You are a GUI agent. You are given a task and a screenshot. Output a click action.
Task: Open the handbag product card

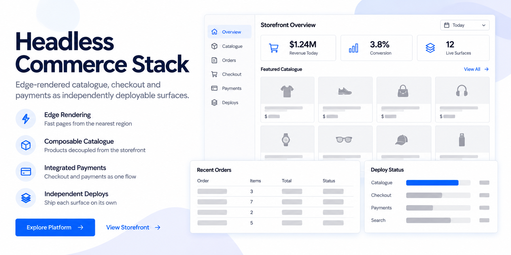click(404, 99)
